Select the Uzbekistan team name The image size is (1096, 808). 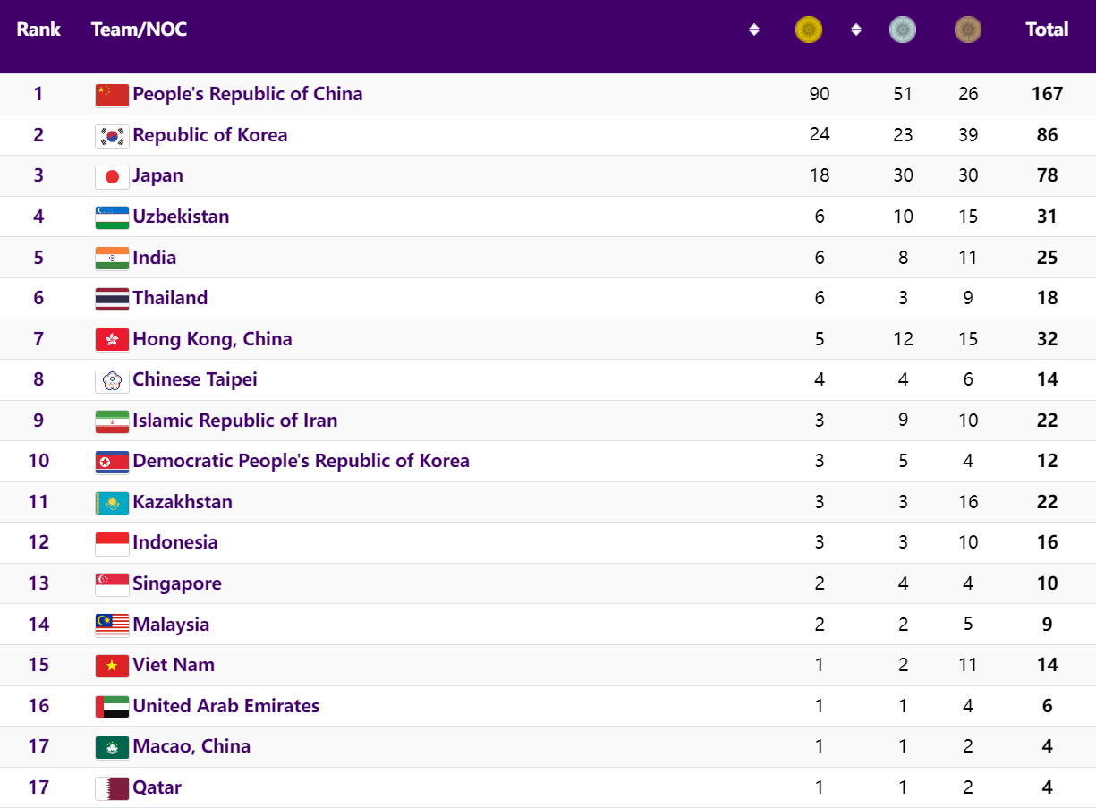[x=181, y=217]
